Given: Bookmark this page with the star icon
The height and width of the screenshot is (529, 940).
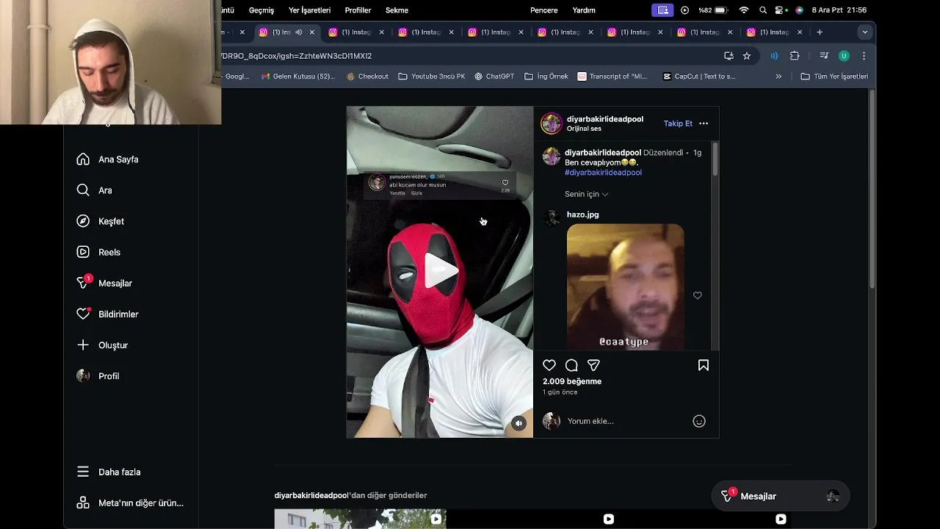Looking at the screenshot, I should 747,56.
